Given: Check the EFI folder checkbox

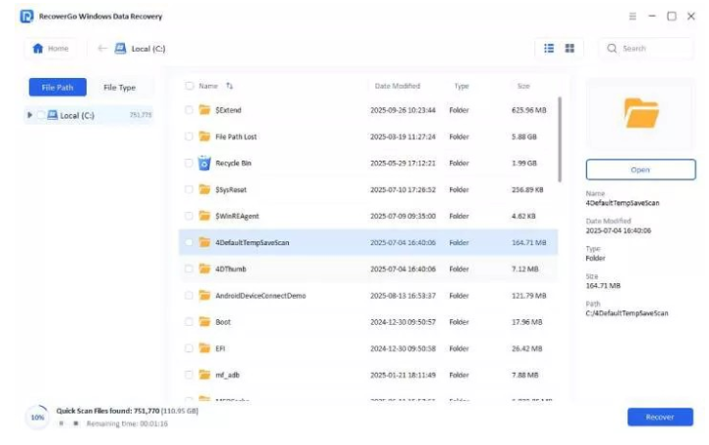Looking at the screenshot, I should [189, 348].
